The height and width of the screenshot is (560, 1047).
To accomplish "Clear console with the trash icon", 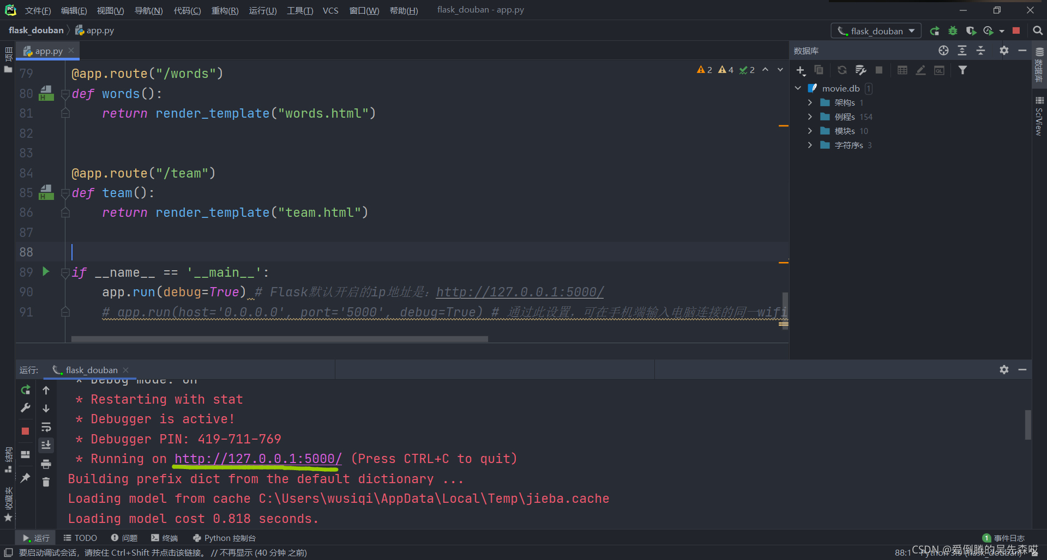I will click(46, 482).
